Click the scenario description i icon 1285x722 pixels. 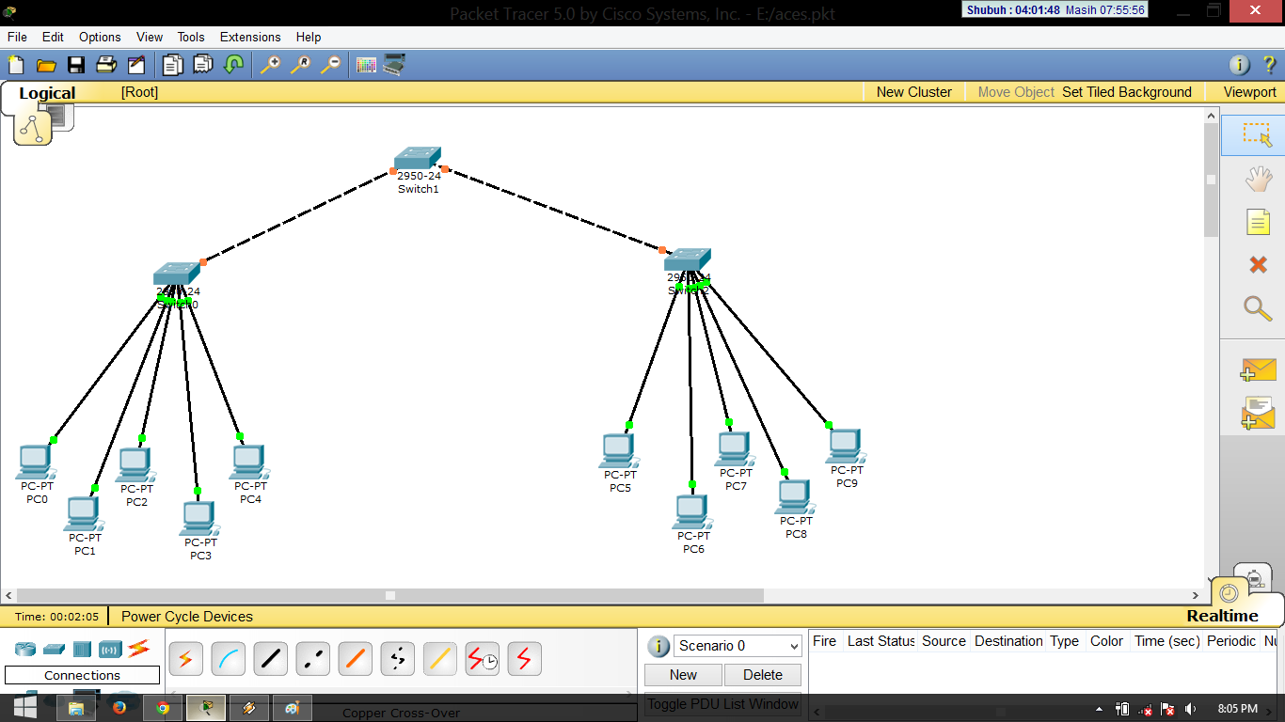(x=658, y=646)
